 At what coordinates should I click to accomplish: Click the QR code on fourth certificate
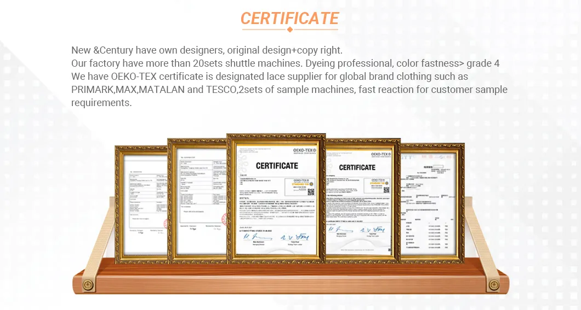386,190
